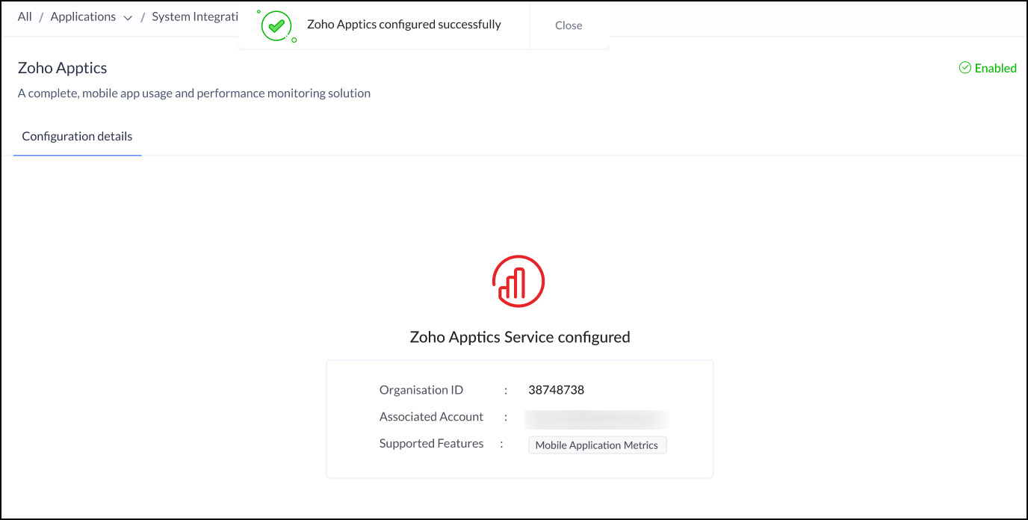The width and height of the screenshot is (1028, 520).
Task: Select the Configuration details tab
Action: 77,136
